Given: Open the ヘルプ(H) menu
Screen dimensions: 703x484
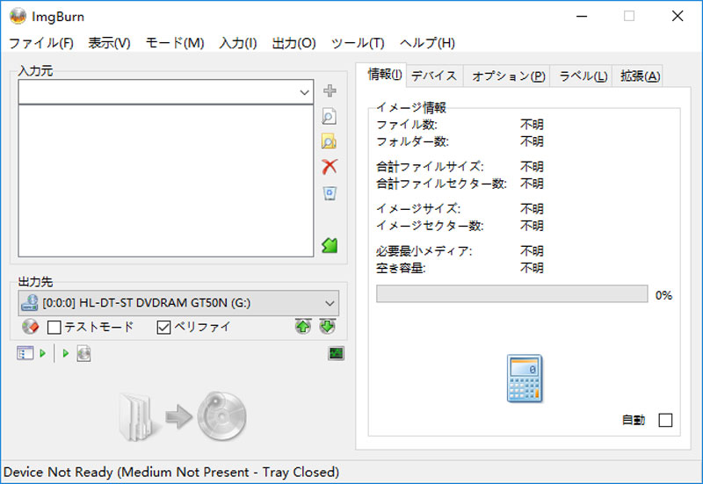Looking at the screenshot, I should pyautogui.click(x=427, y=43).
